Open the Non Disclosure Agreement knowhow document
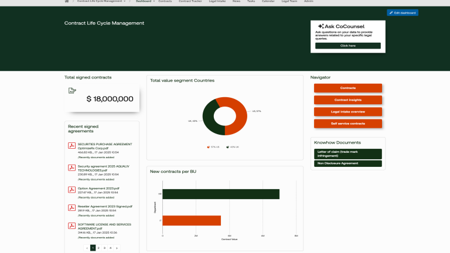 347,163
